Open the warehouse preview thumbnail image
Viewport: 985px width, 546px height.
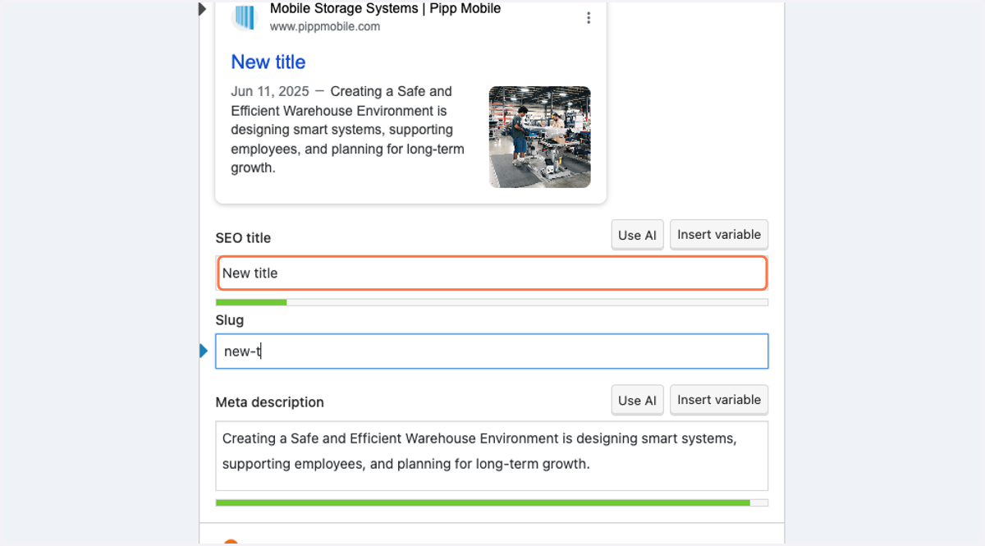(540, 137)
